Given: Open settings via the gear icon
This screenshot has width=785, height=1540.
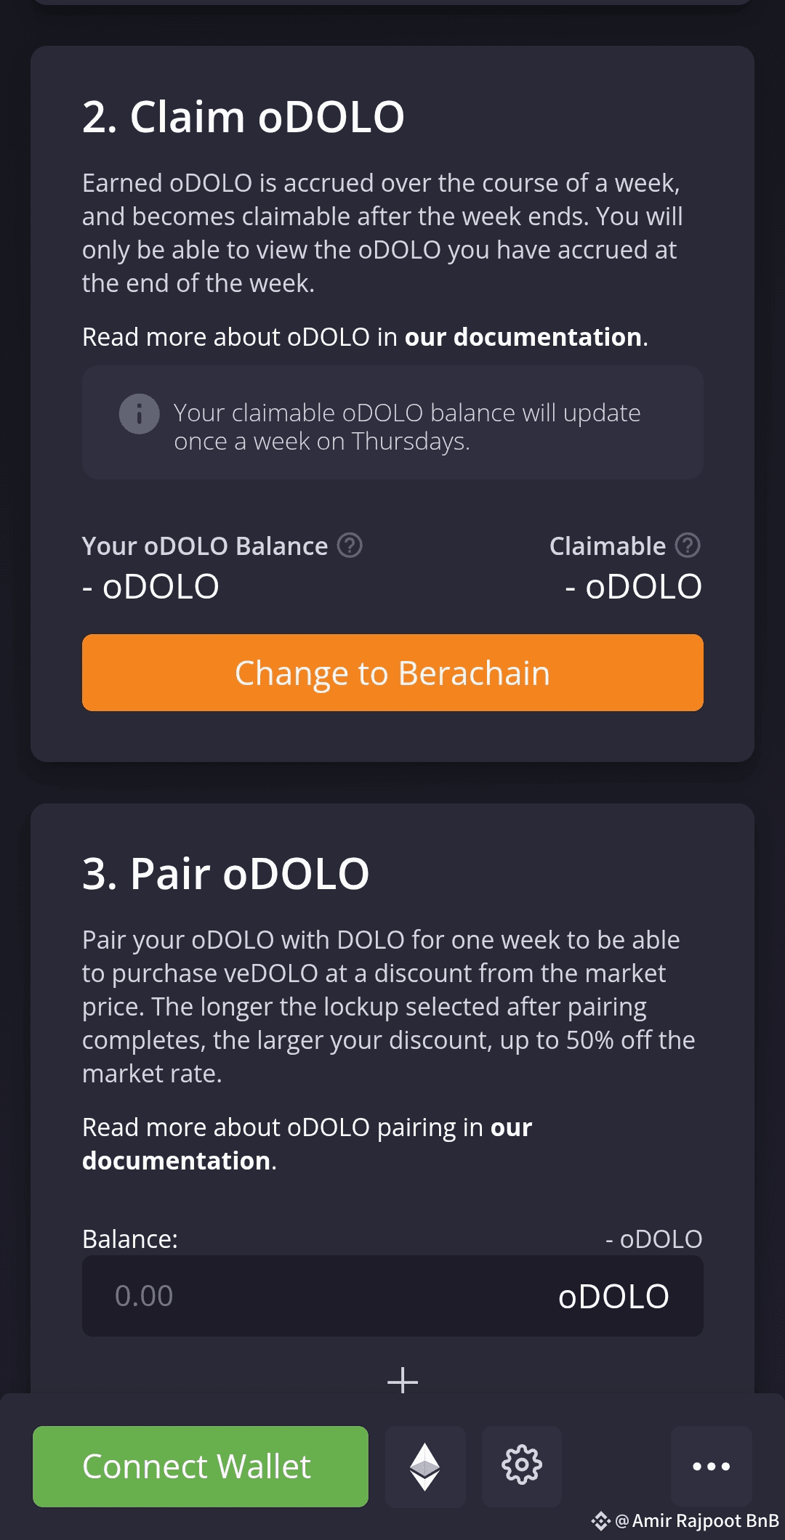Looking at the screenshot, I should click(x=522, y=1465).
